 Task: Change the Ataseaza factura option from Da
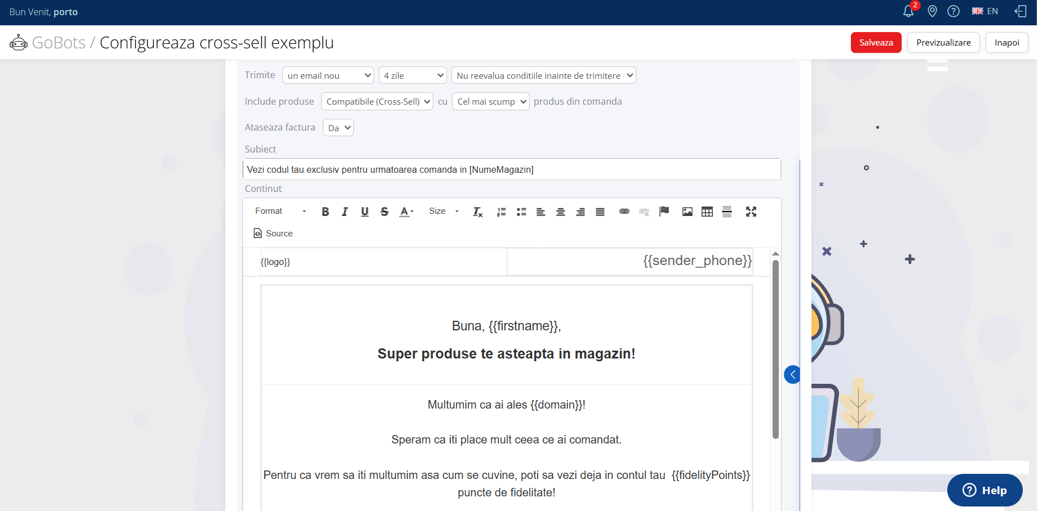coord(338,127)
